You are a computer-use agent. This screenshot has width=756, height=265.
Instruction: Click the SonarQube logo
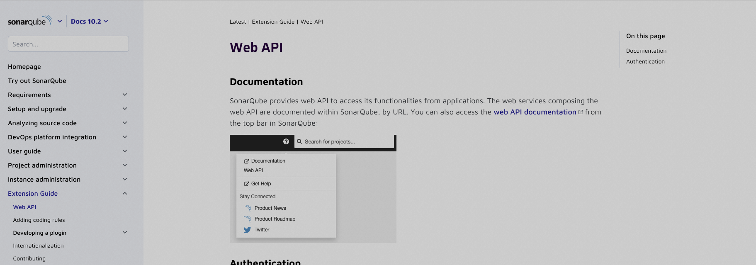pyautogui.click(x=29, y=21)
